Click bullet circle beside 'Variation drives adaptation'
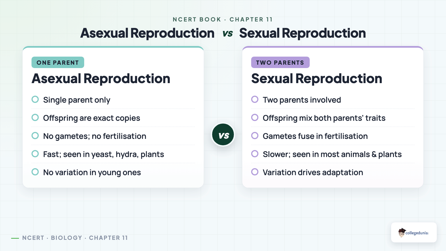446x251 pixels. coord(255,172)
